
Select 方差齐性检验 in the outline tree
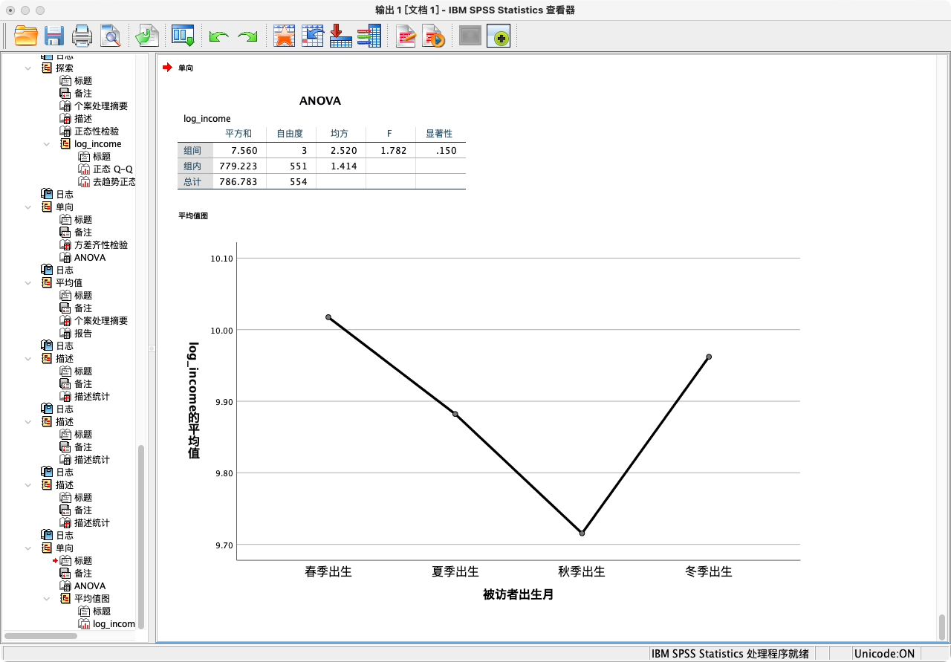tap(101, 245)
